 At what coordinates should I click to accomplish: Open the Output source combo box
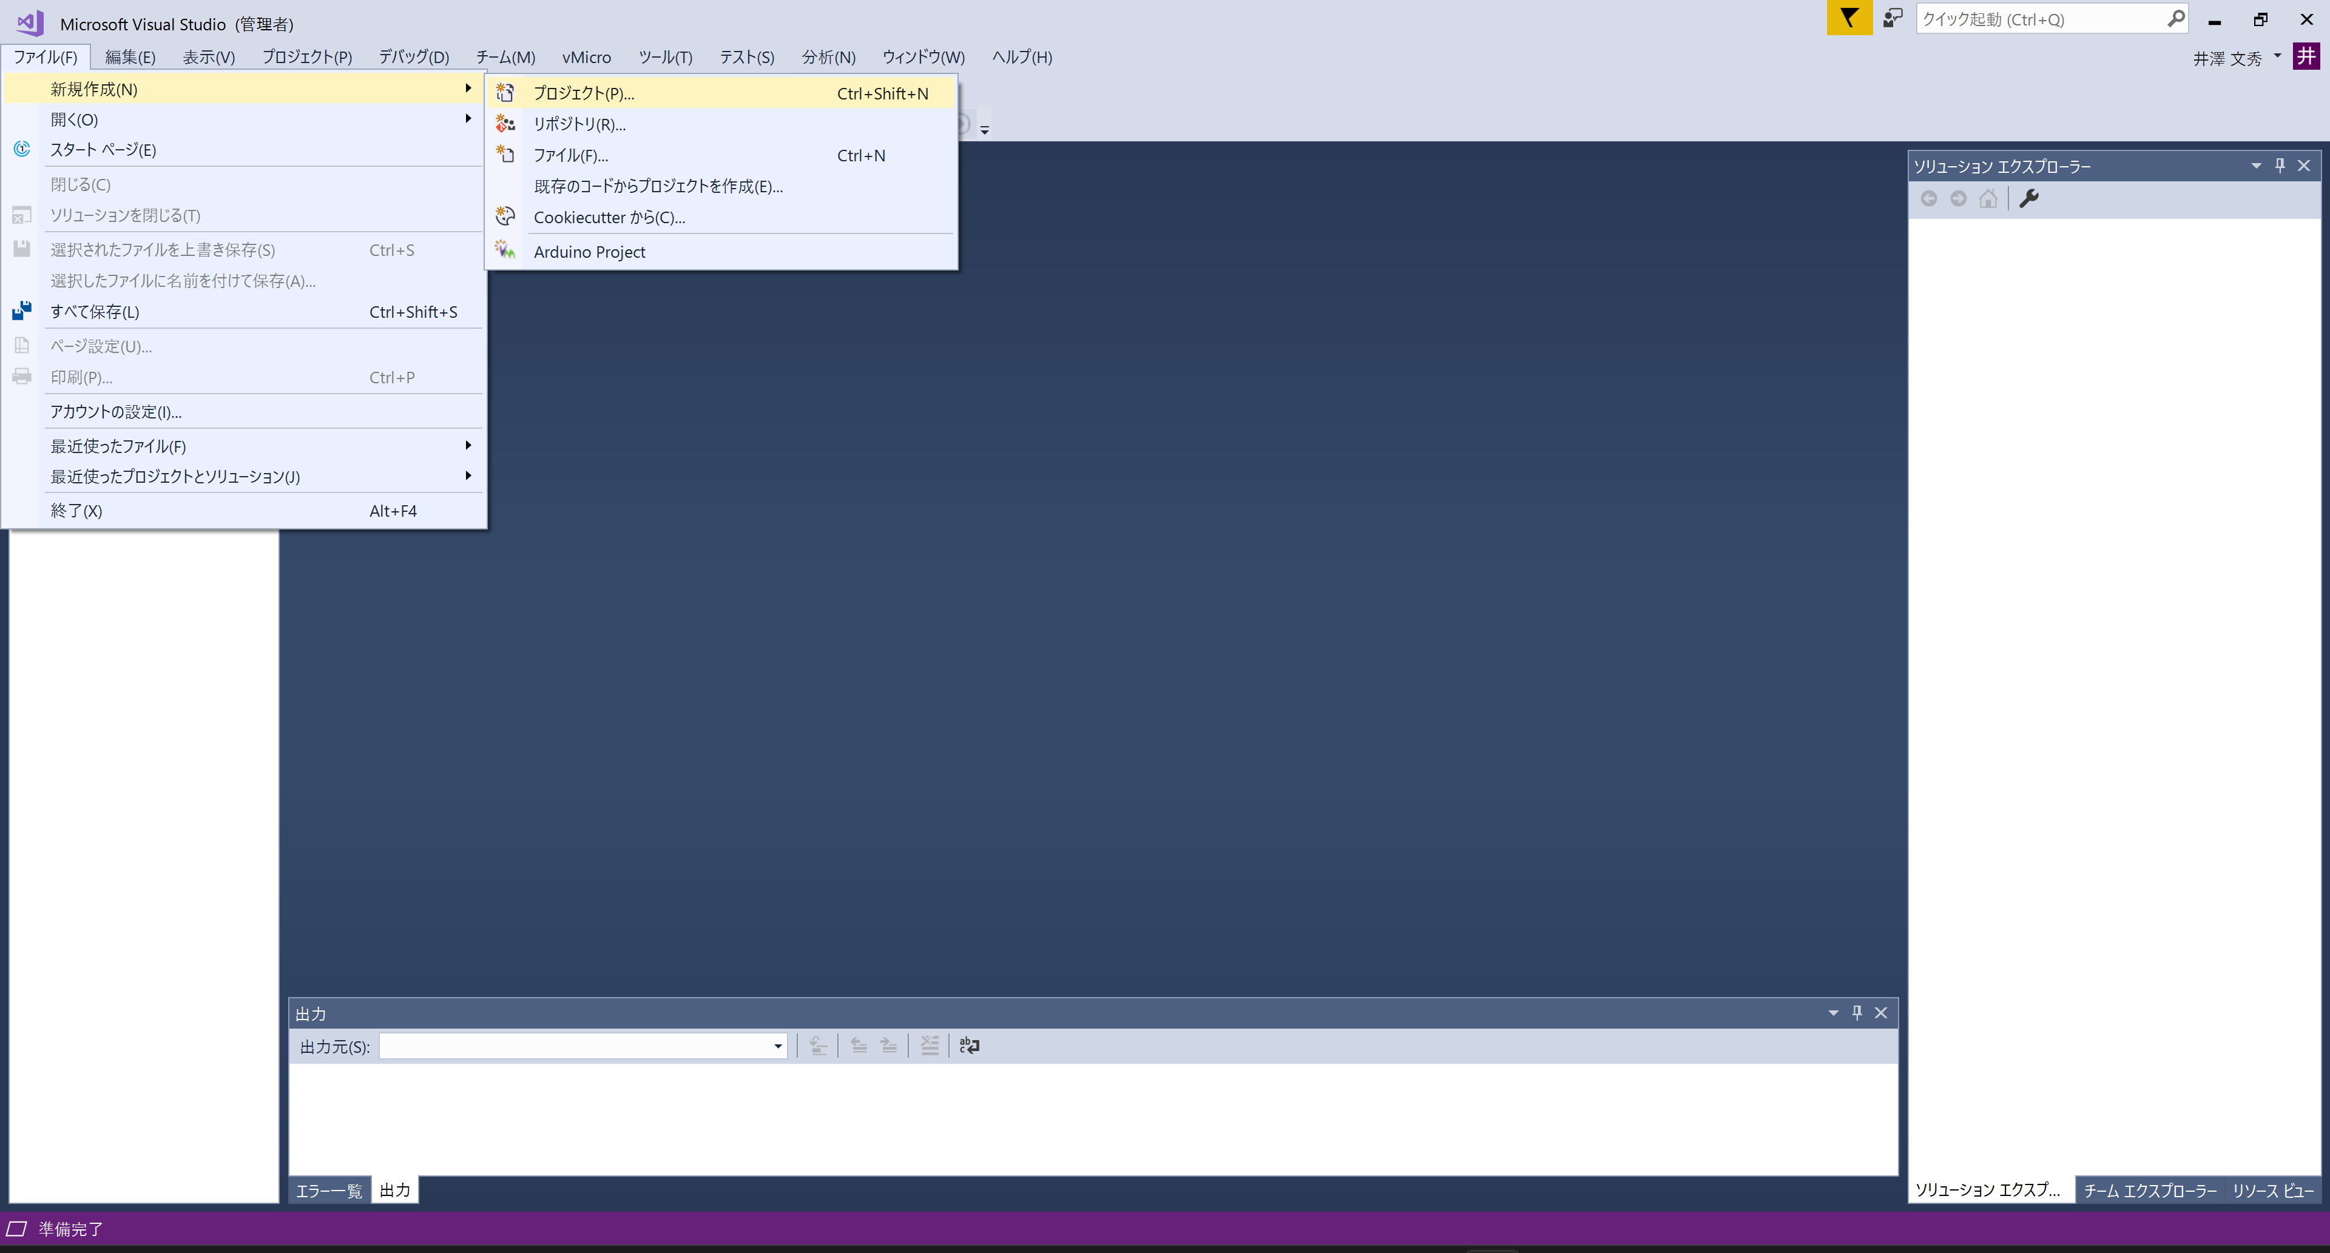pyautogui.click(x=582, y=1046)
